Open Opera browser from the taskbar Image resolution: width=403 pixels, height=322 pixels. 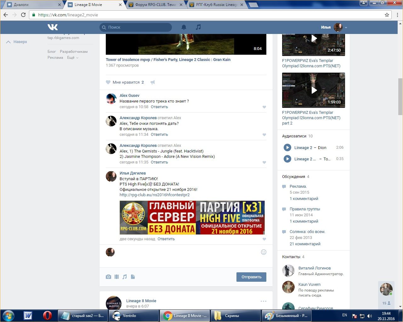click(48, 315)
